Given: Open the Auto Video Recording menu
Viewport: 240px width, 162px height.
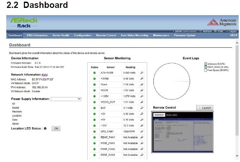Looking at the screenshot, I should point(135,35).
